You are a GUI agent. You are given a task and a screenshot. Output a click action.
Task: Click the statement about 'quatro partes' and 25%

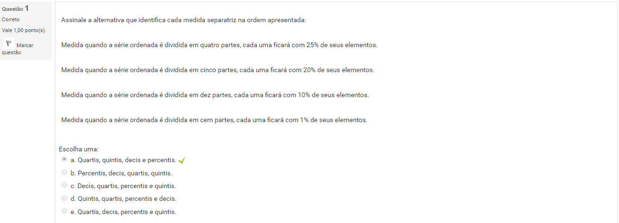coord(219,45)
